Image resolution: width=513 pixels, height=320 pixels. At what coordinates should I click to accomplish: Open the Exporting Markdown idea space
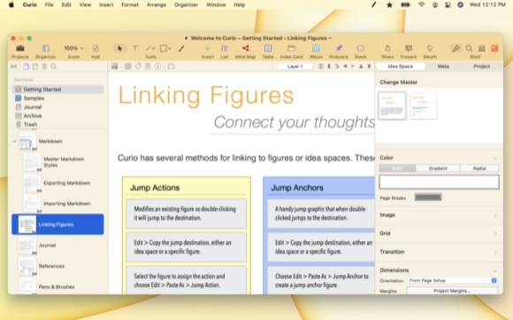pos(57,183)
